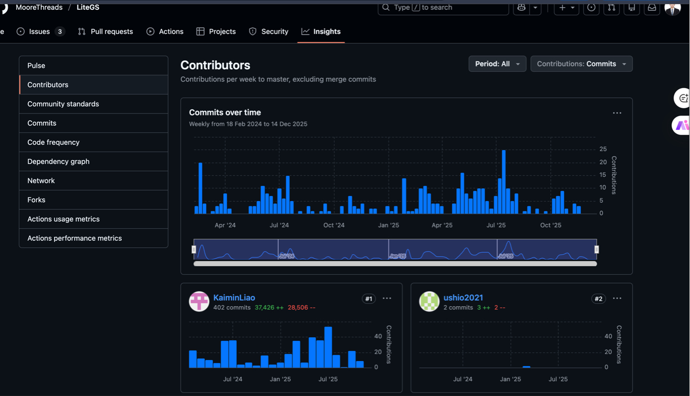Open the repositories icon in top header
This screenshot has height=396, width=690.
(x=632, y=8)
